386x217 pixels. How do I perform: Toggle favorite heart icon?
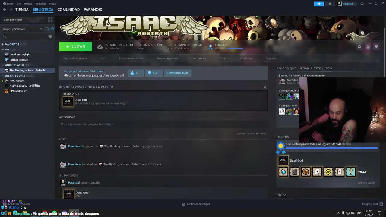coord(376,47)
